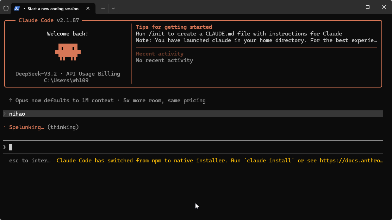Click the "Run /init to create" tip line
392x220 pixels.
(239, 34)
